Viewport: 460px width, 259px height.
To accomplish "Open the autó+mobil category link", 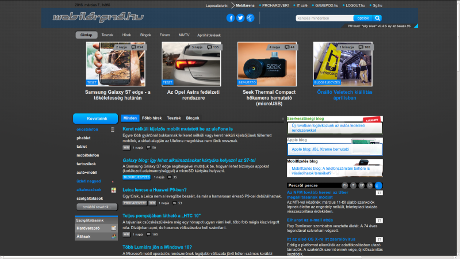I will pyautogui.click(x=87, y=173).
